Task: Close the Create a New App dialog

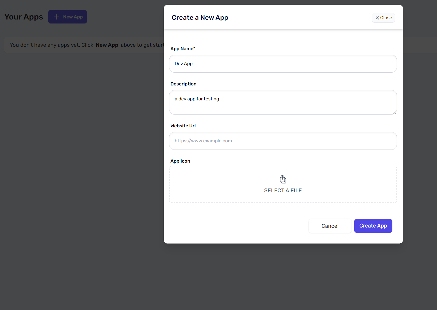Action: coord(383,18)
